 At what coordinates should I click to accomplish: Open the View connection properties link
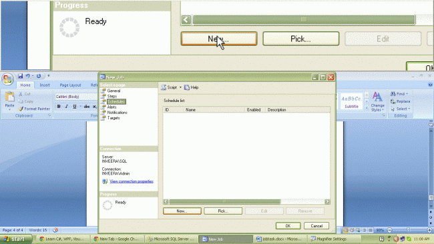(x=132, y=181)
